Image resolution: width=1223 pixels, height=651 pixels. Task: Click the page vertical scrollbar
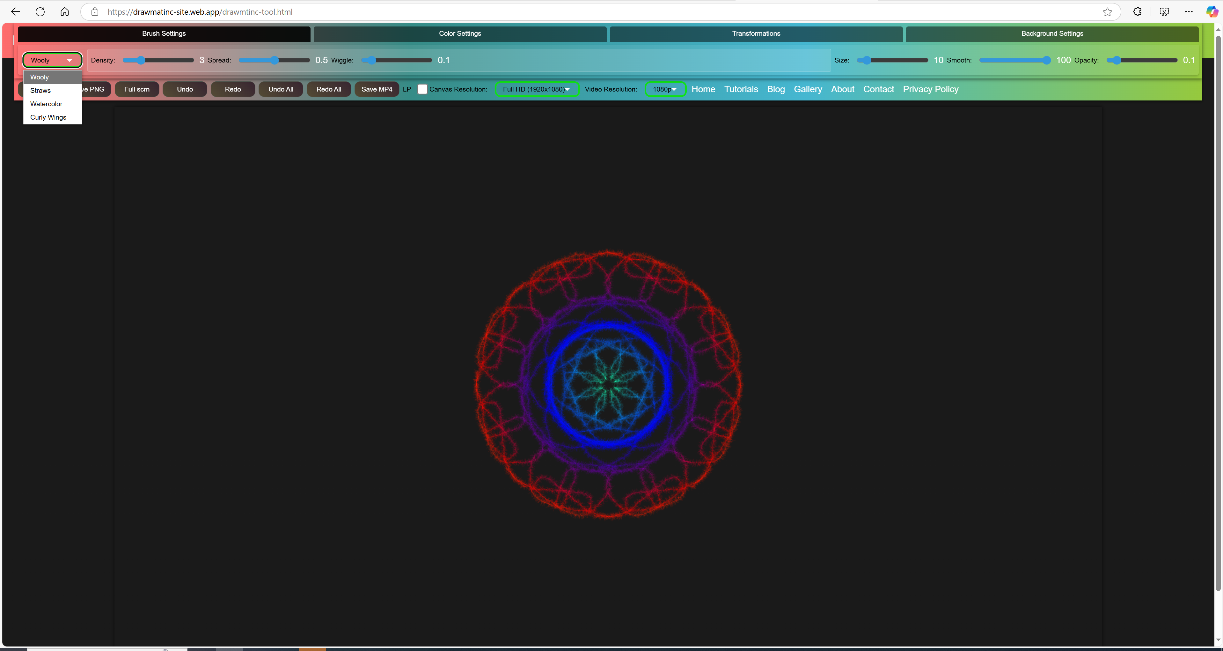click(1218, 314)
